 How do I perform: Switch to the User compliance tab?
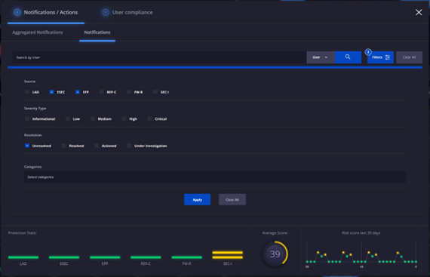127,12
